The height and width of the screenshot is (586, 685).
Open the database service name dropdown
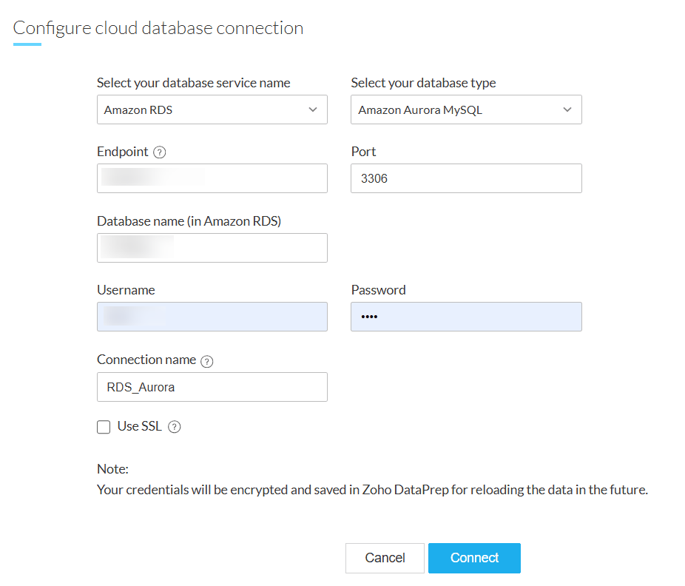coord(212,110)
